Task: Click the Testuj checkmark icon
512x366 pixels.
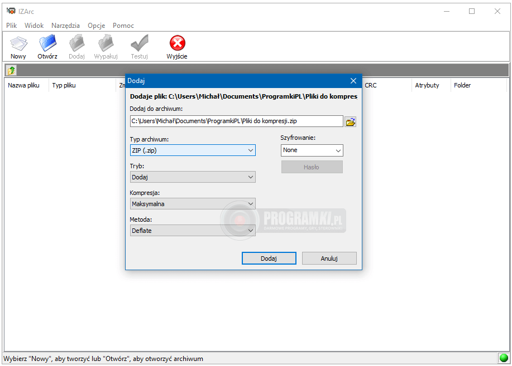Action: pyautogui.click(x=140, y=43)
